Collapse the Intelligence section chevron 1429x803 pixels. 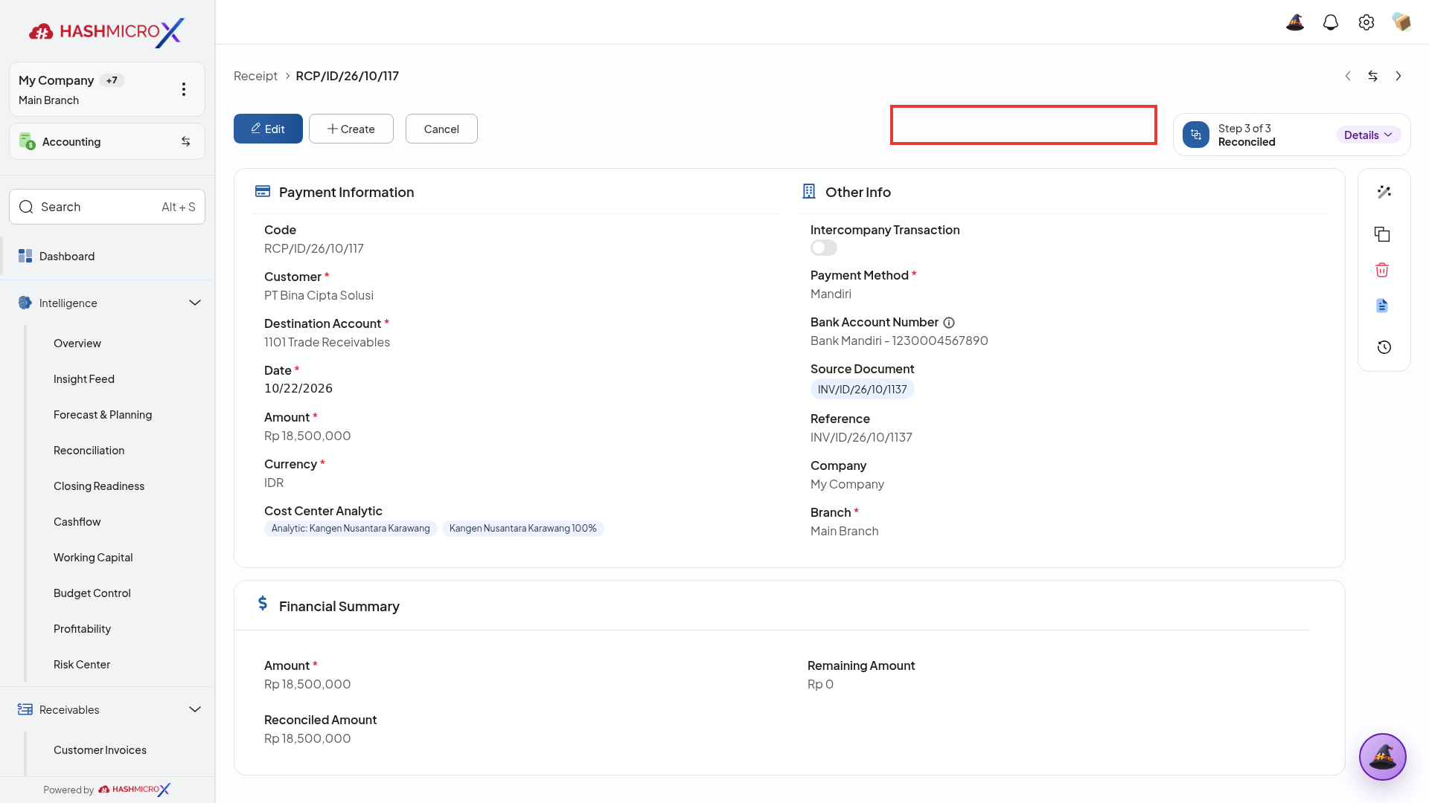coord(195,303)
